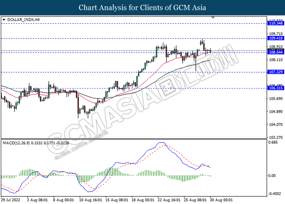The image size is (285, 204).
Task: Click the 15 Aug 08:01 time label
Action: [117, 200]
